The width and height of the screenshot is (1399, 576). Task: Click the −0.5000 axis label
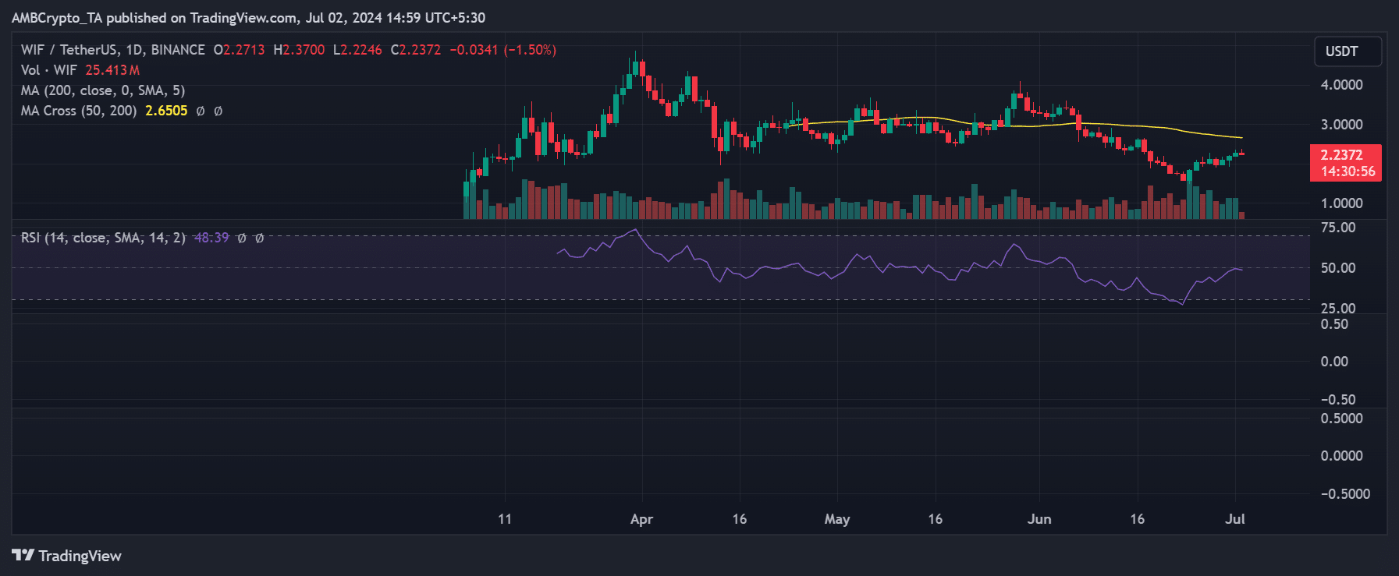pos(1345,494)
